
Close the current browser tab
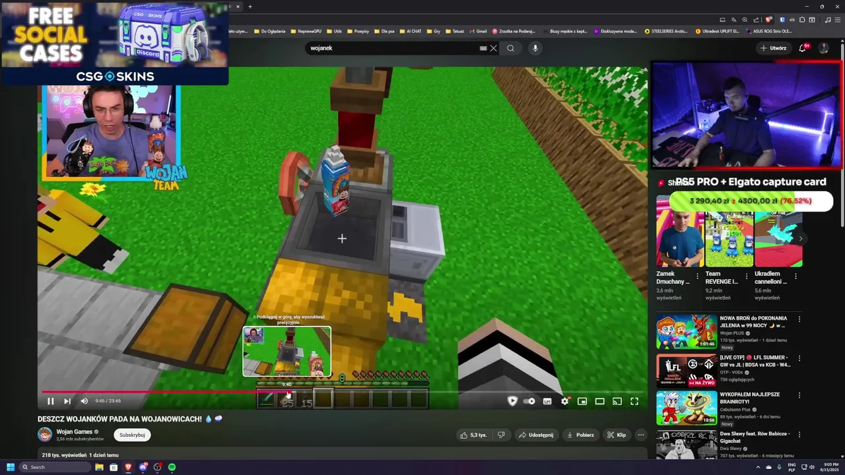click(238, 7)
